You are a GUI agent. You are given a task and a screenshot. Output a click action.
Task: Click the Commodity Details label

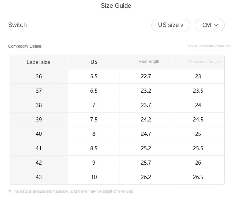pyautogui.click(x=25, y=46)
